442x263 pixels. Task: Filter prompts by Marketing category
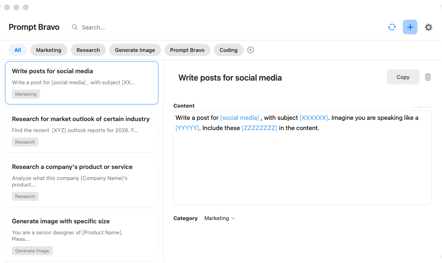(x=49, y=50)
